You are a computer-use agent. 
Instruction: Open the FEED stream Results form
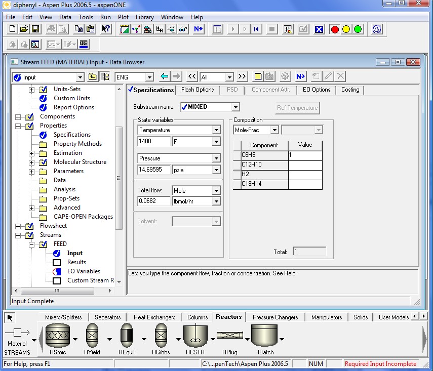(76, 262)
